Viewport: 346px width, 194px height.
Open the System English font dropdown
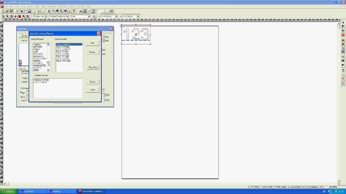pos(67,16)
